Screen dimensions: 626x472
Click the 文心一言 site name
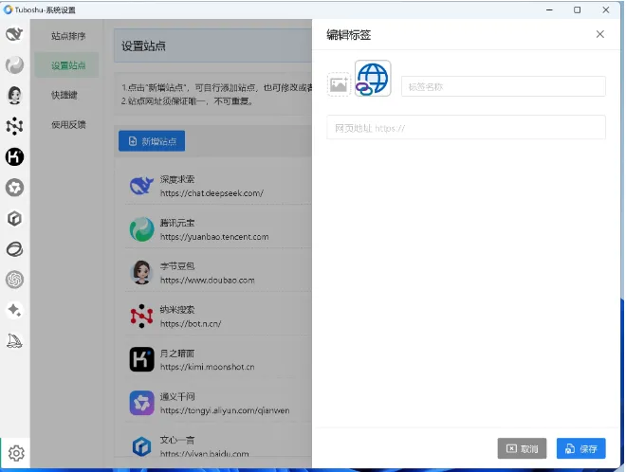pos(176,440)
